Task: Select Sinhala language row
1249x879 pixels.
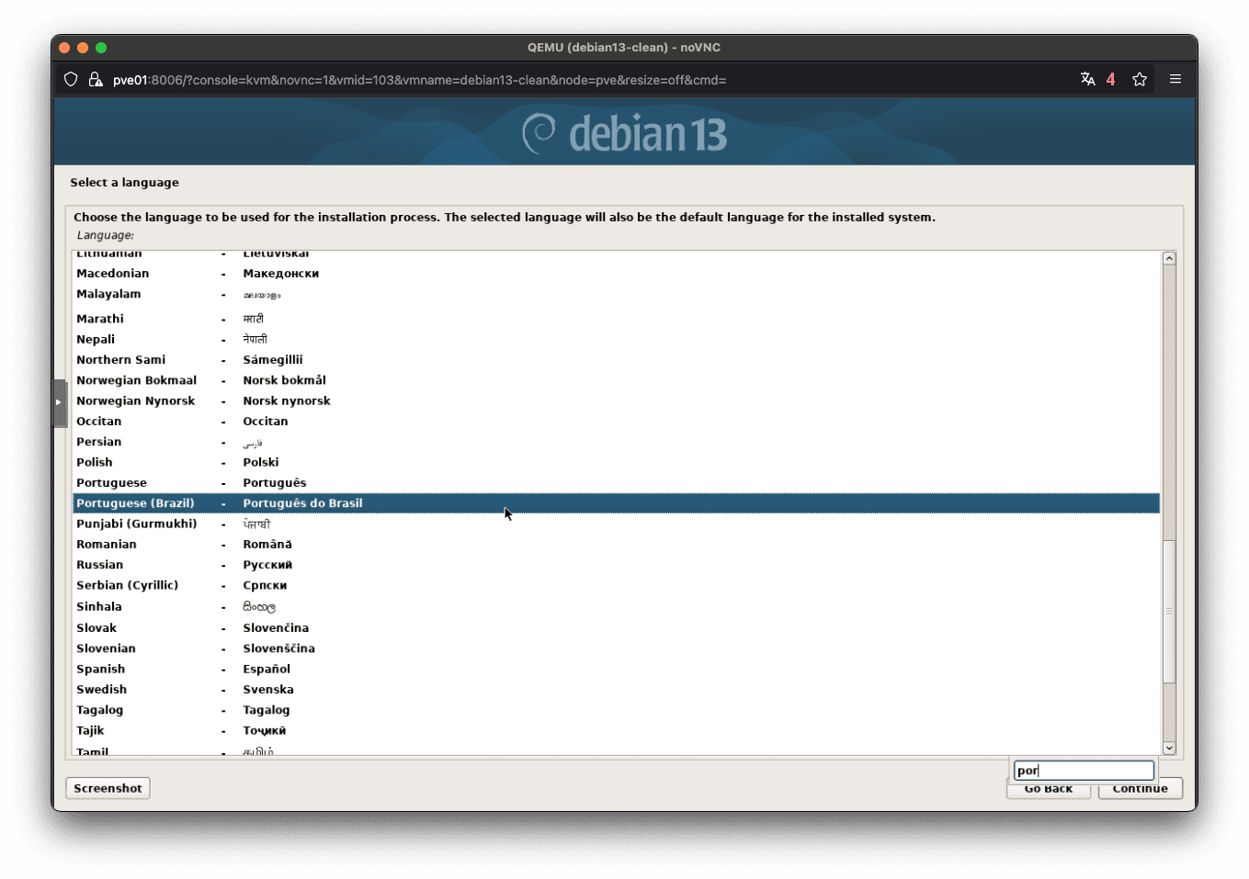Action: (x=616, y=607)
